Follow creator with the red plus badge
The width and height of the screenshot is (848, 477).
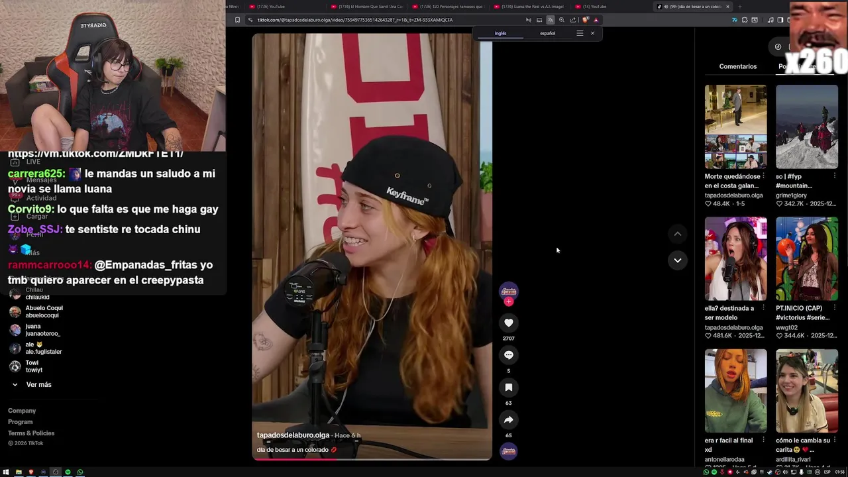click(x=508, y=301)
